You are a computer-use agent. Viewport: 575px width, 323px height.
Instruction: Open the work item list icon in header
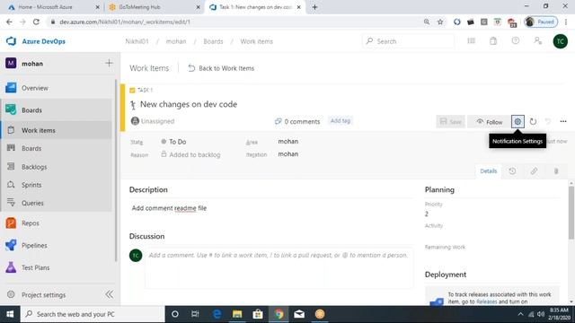(471, 41)
